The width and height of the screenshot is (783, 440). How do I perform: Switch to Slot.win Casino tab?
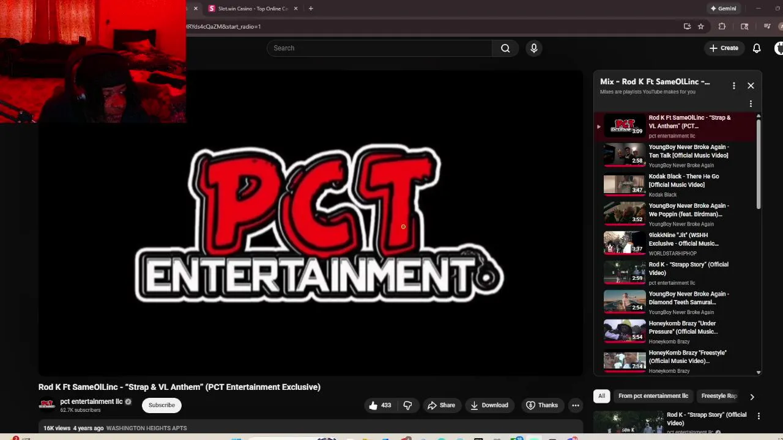point(253,9)
